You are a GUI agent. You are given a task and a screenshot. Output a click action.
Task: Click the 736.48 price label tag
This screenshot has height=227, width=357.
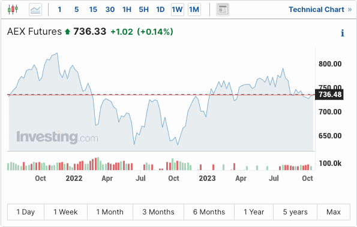point(329,95)
